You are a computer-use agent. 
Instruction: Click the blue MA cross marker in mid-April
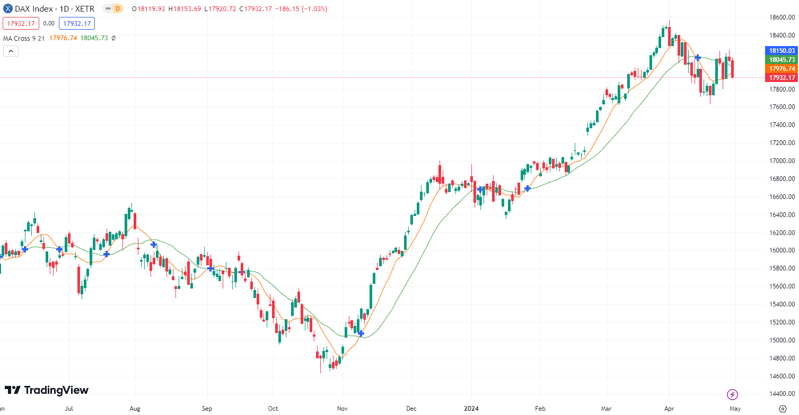(x=698, y=57)
